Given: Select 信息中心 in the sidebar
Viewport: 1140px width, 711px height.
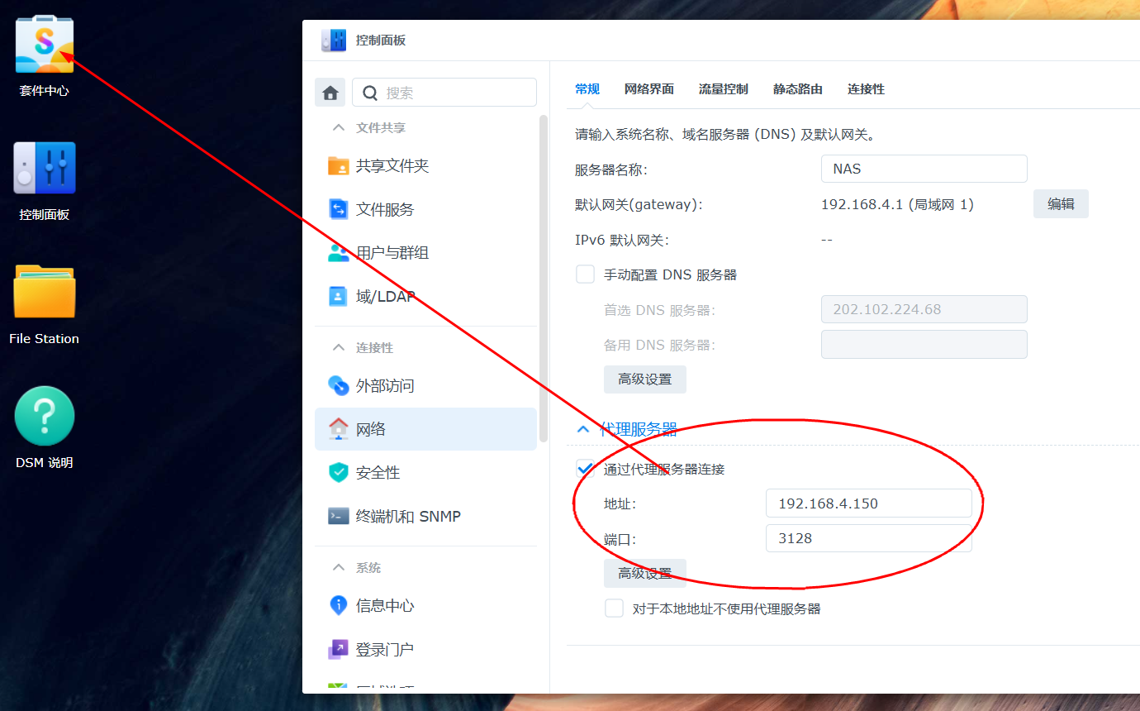Looking at the screenshot, I should coord(425,605).
